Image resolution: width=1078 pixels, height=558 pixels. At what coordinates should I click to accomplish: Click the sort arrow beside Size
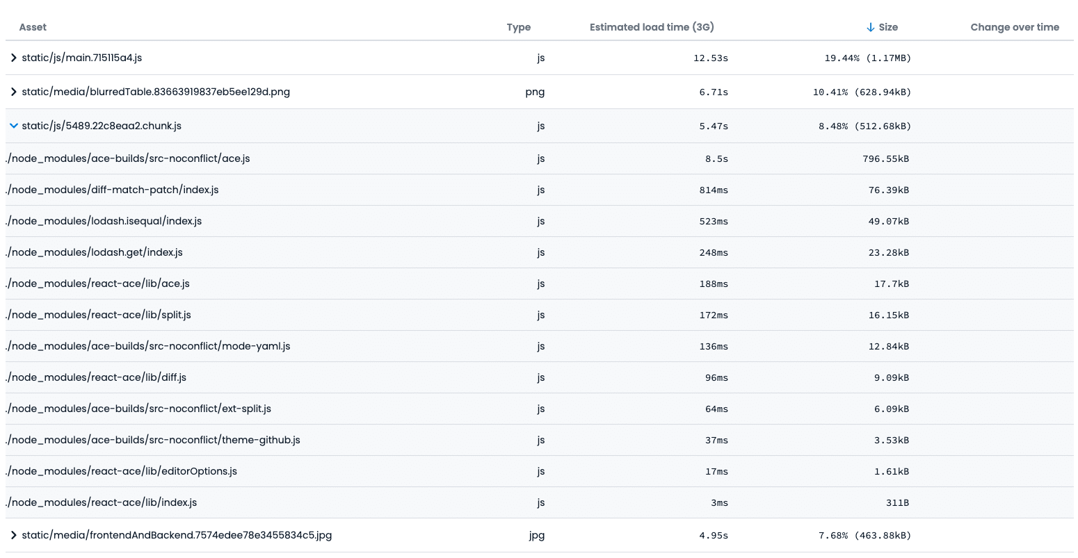[x=870, y=27]
